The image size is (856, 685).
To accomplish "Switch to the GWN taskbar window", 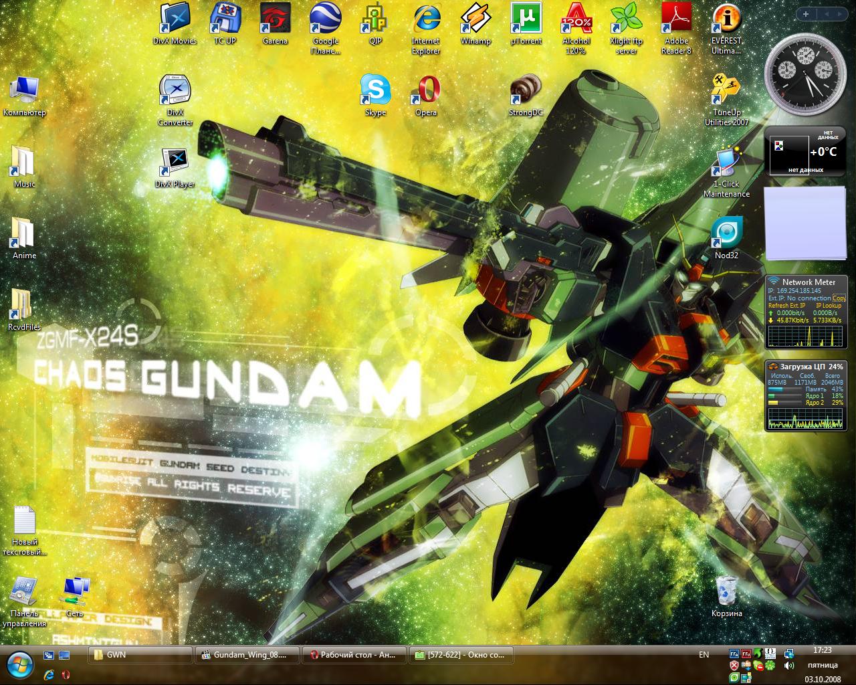I will [x=140, y=655].
